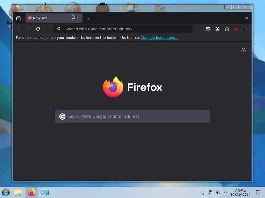265x198 pixels.
Task: Open file manager from taskbar
Action: pos(18,192)
